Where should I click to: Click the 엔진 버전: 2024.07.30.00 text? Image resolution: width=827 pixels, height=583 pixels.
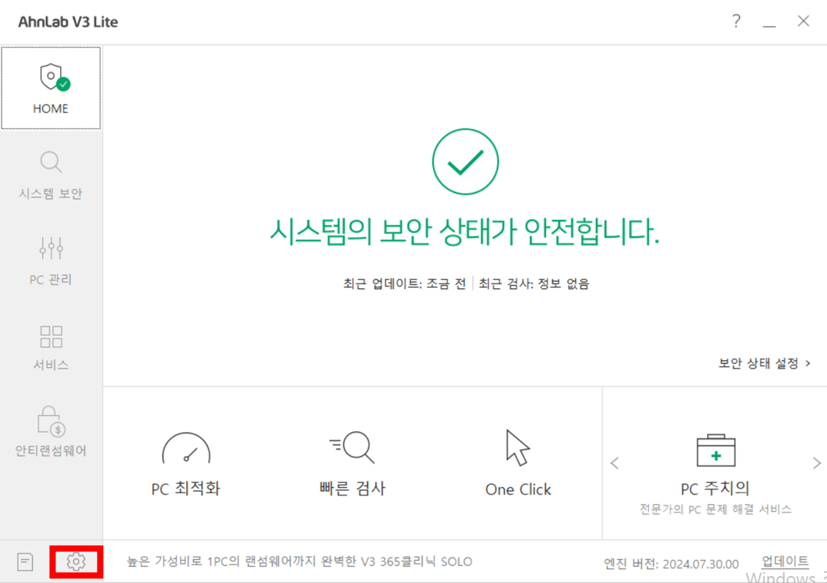pyautogui.click(x=671, y=564)
